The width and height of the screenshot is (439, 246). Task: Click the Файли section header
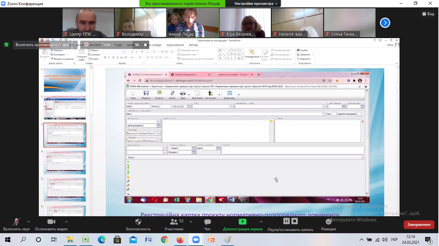click(x=245, y=157)
